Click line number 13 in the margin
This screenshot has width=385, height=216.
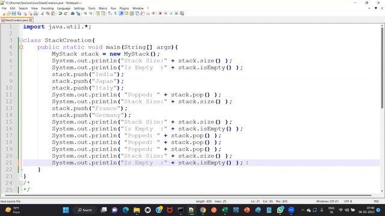pos(9,108)
